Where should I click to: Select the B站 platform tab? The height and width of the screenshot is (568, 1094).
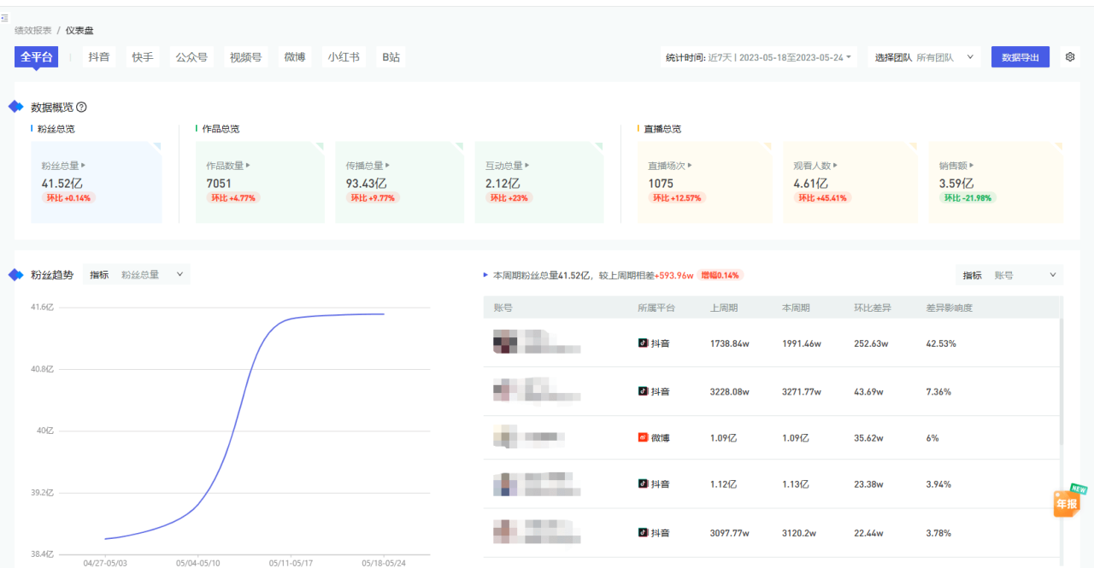(391, 57)
